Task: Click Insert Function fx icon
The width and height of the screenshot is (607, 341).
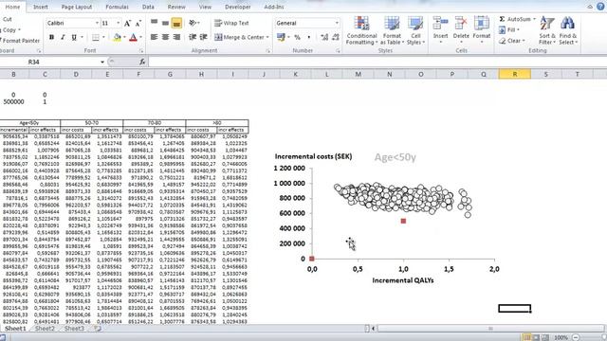Action: (x=142, y=62)
